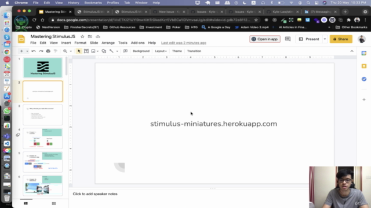Open the Tools menu
The height and width of the screenshot is (208, 371).
click(x=122, y=43)
